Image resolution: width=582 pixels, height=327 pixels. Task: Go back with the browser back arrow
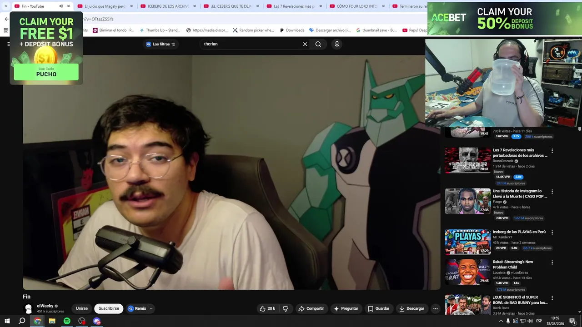coord(6,19)
